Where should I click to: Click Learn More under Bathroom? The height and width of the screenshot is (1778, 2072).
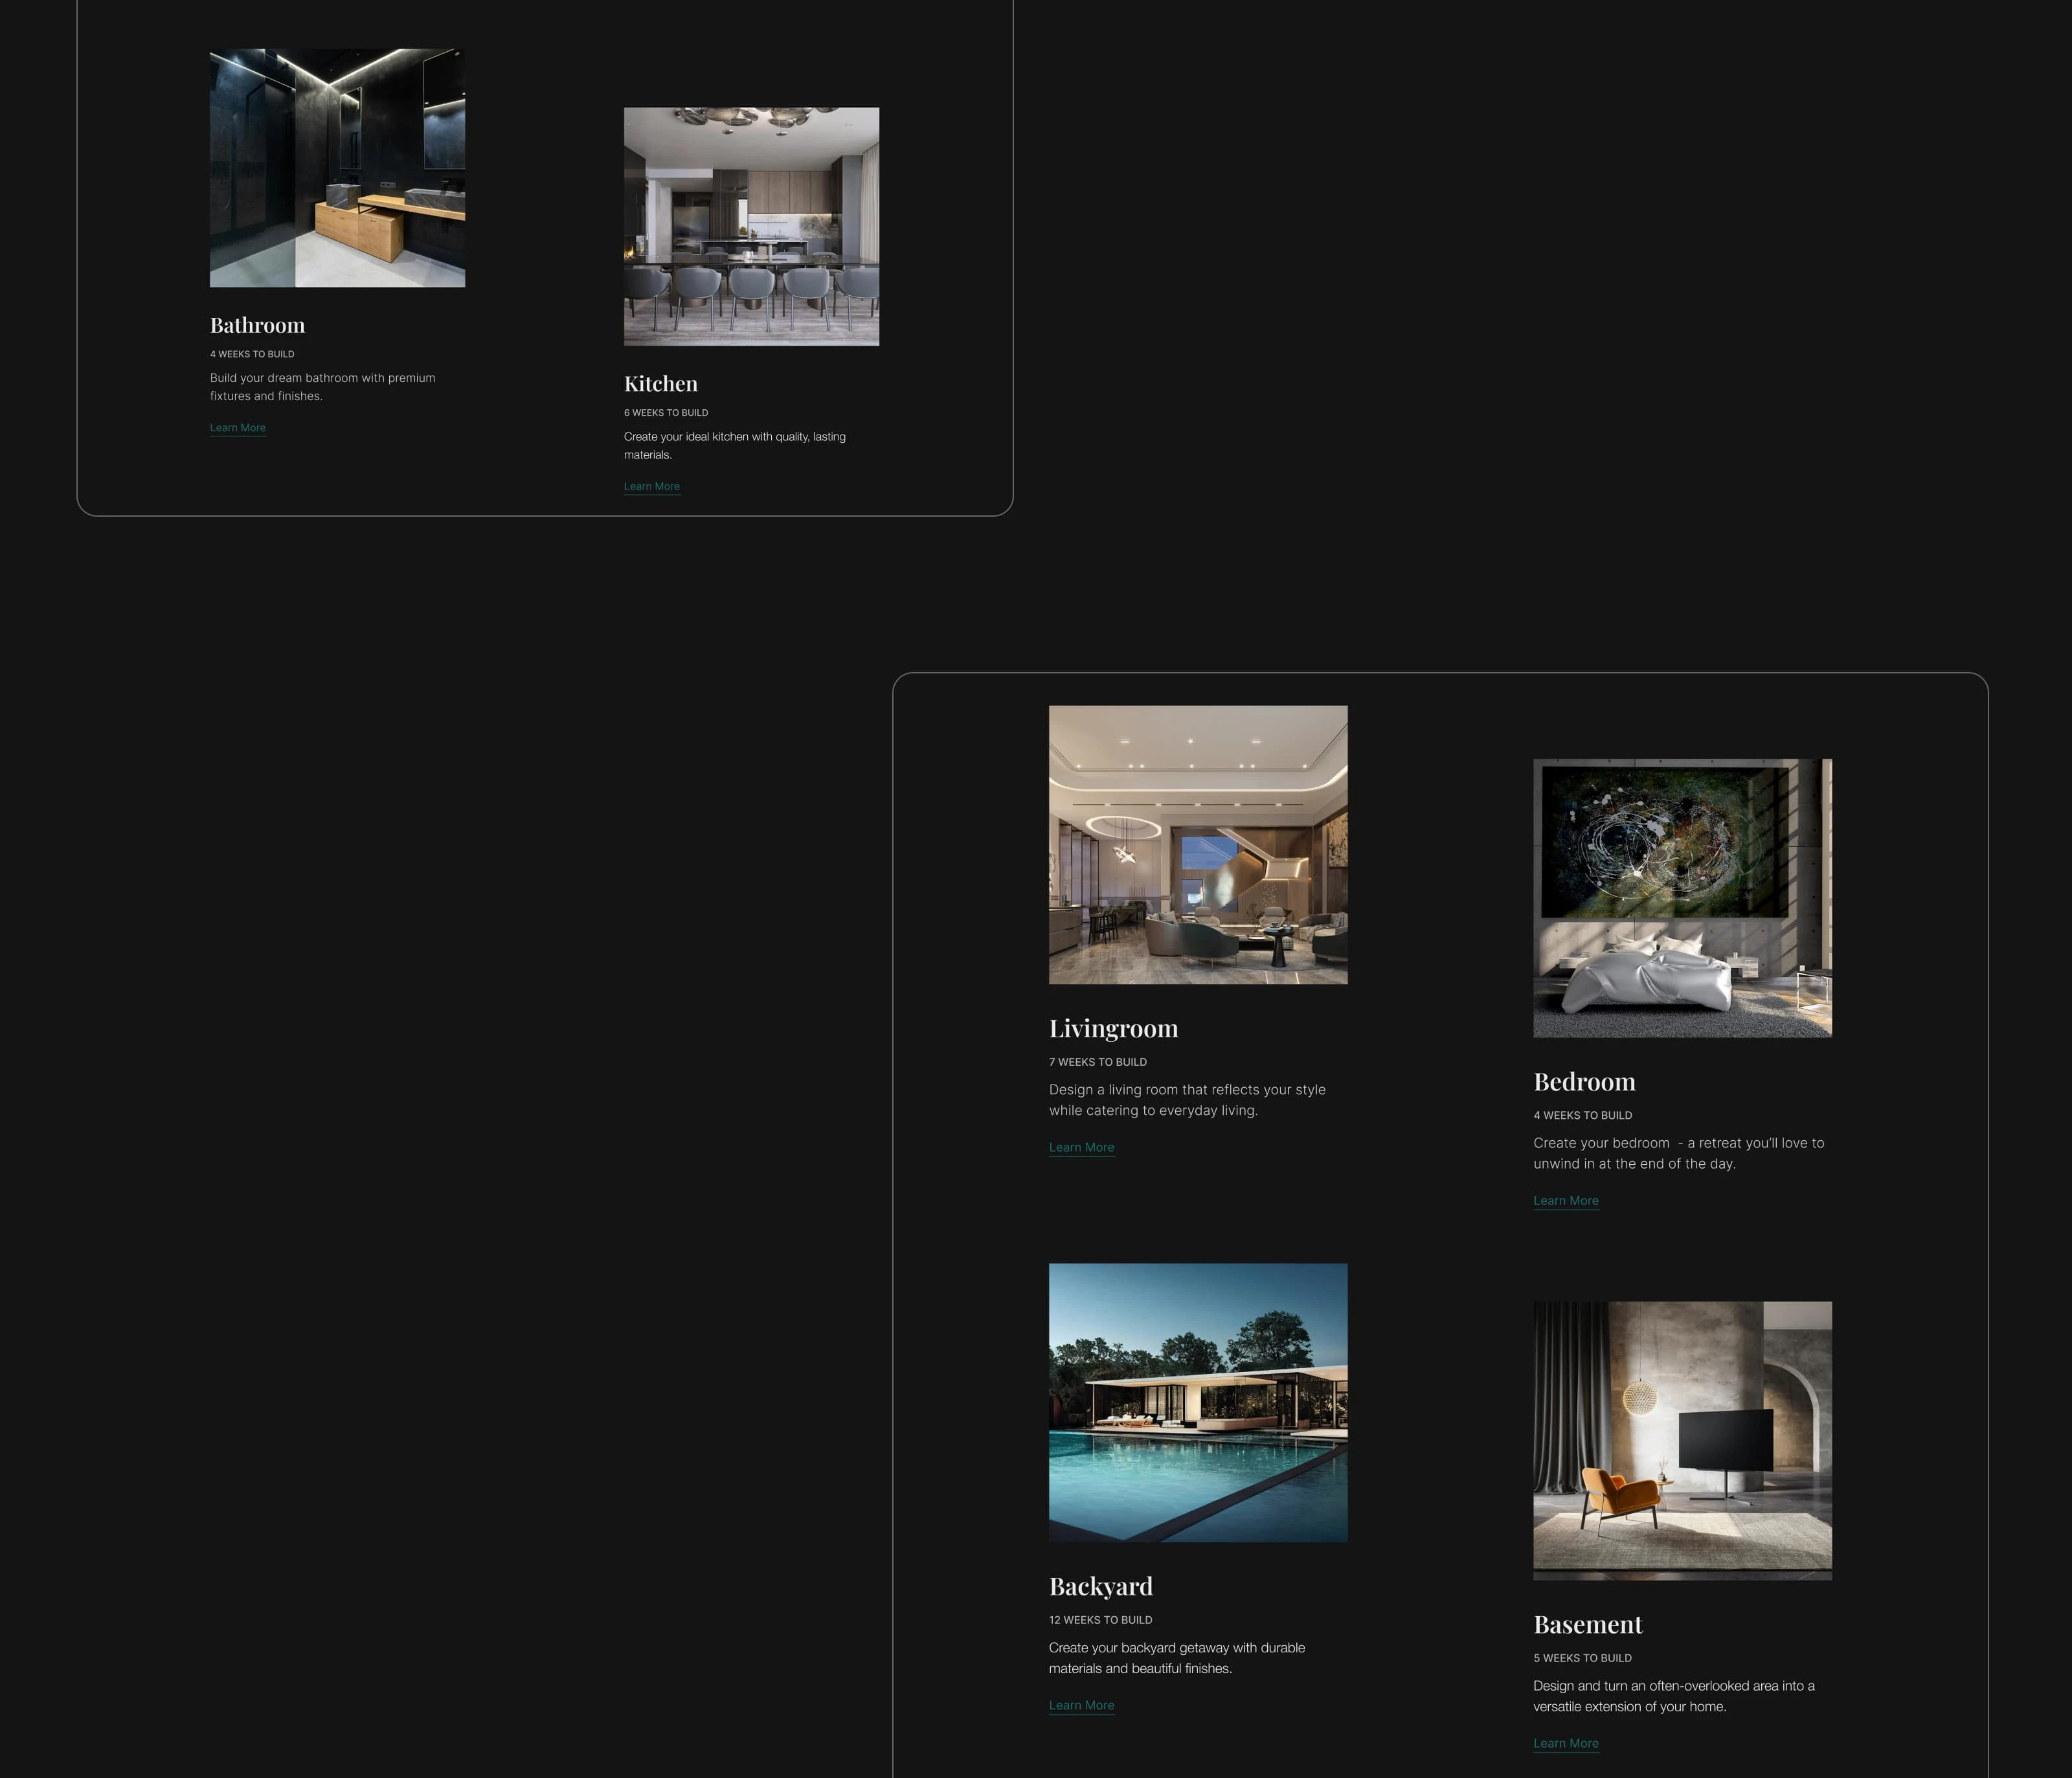[238, 428]
